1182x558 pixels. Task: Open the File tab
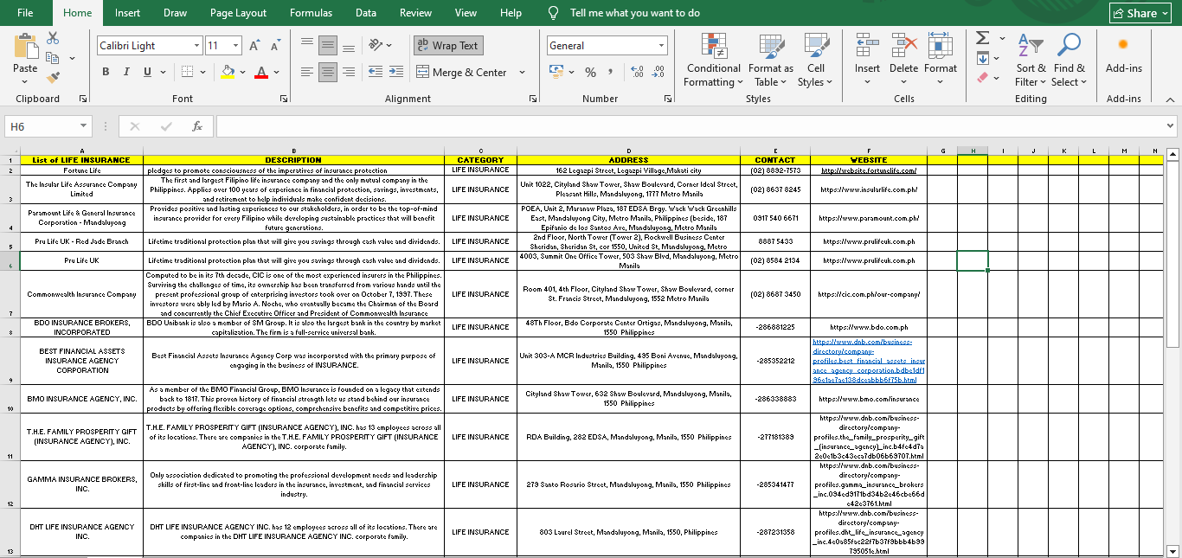click(x=25, y=13)
